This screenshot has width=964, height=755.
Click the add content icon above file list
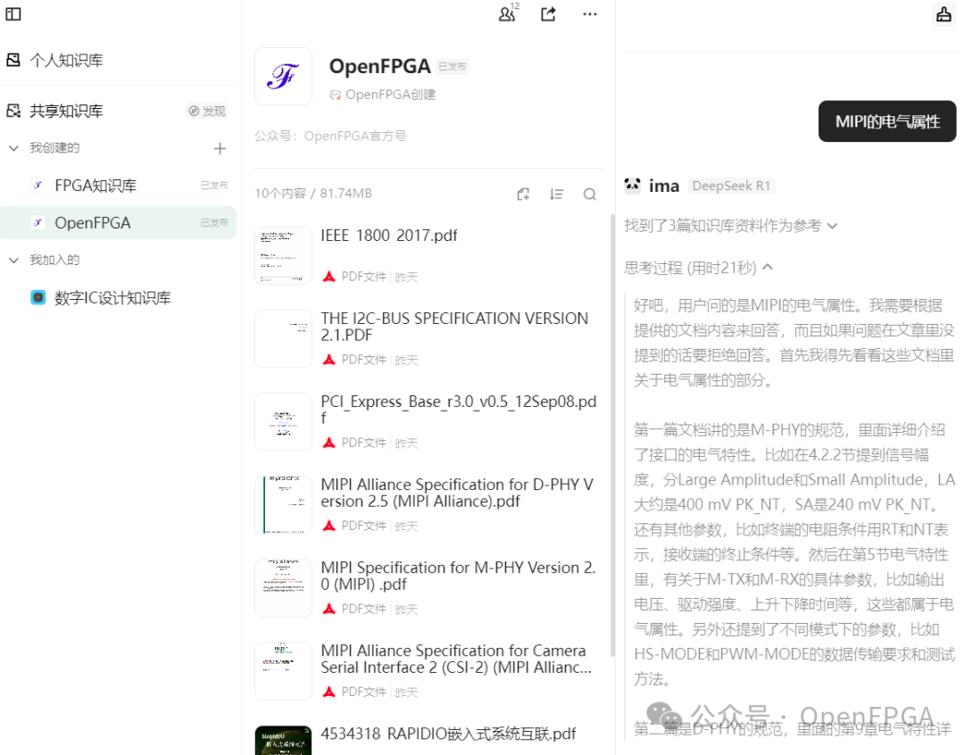click(x=523, y=195)
